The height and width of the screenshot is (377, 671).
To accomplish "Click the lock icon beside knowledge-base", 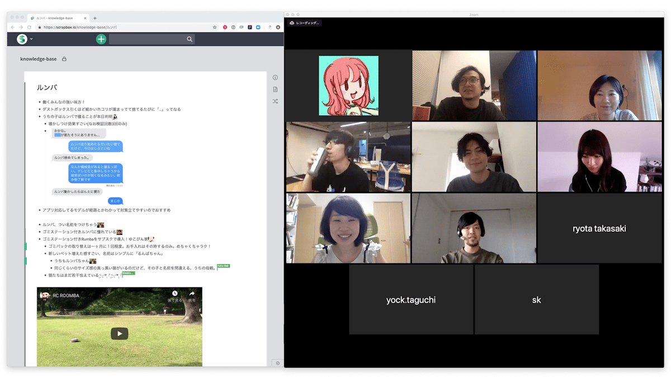I will click(x=64, y=59).
